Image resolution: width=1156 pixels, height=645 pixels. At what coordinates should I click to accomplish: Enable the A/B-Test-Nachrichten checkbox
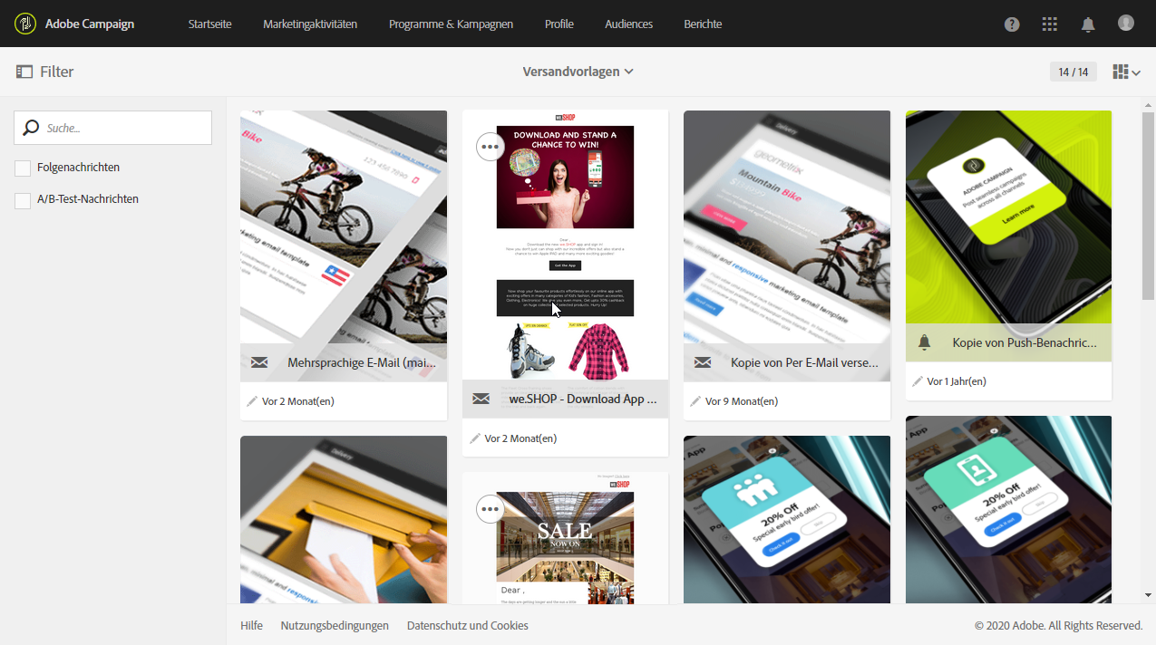click(x=23, y=200)
